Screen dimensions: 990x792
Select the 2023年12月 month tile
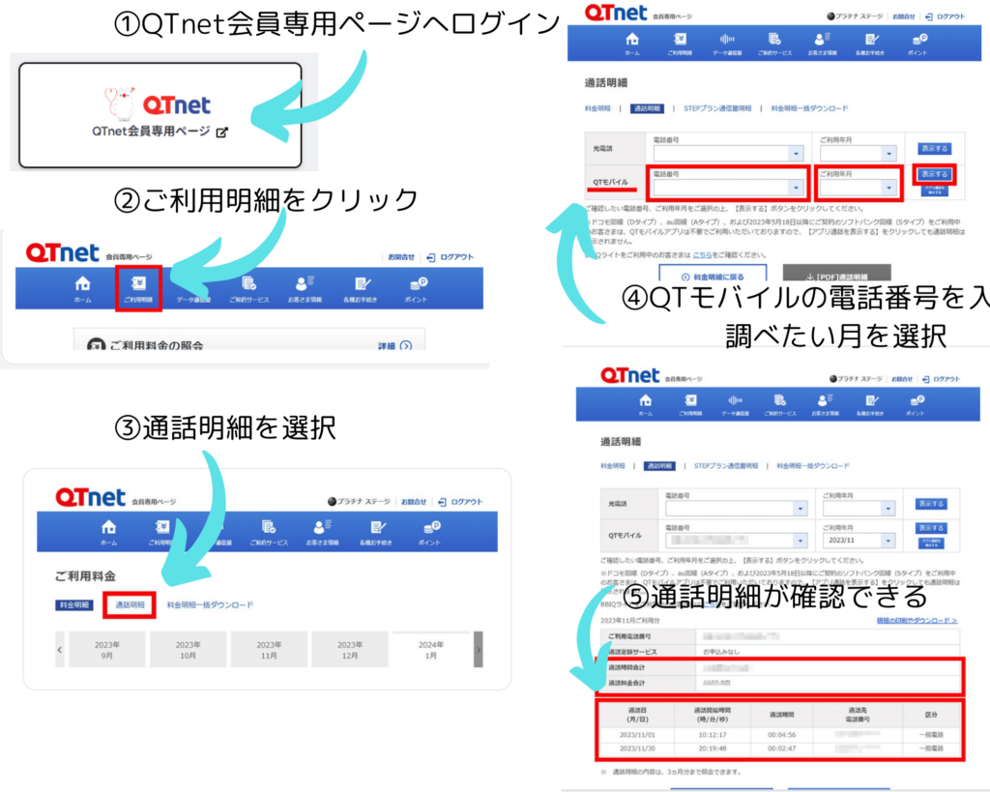click(x=350, y=650)
